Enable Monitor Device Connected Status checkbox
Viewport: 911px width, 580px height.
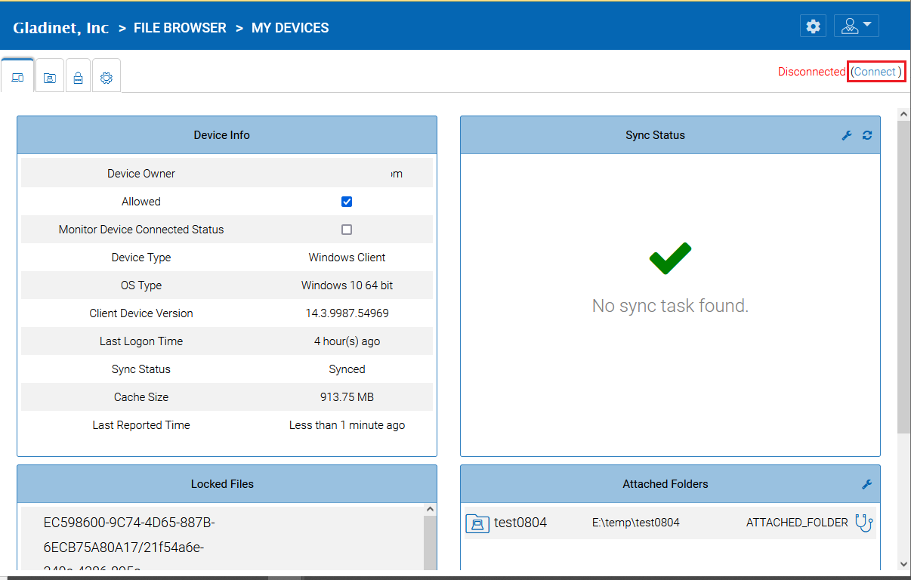[347, 230]
